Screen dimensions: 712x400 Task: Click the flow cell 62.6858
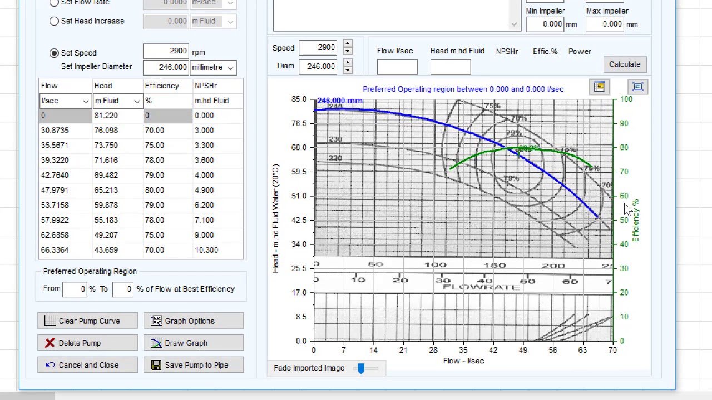(65, 235)
